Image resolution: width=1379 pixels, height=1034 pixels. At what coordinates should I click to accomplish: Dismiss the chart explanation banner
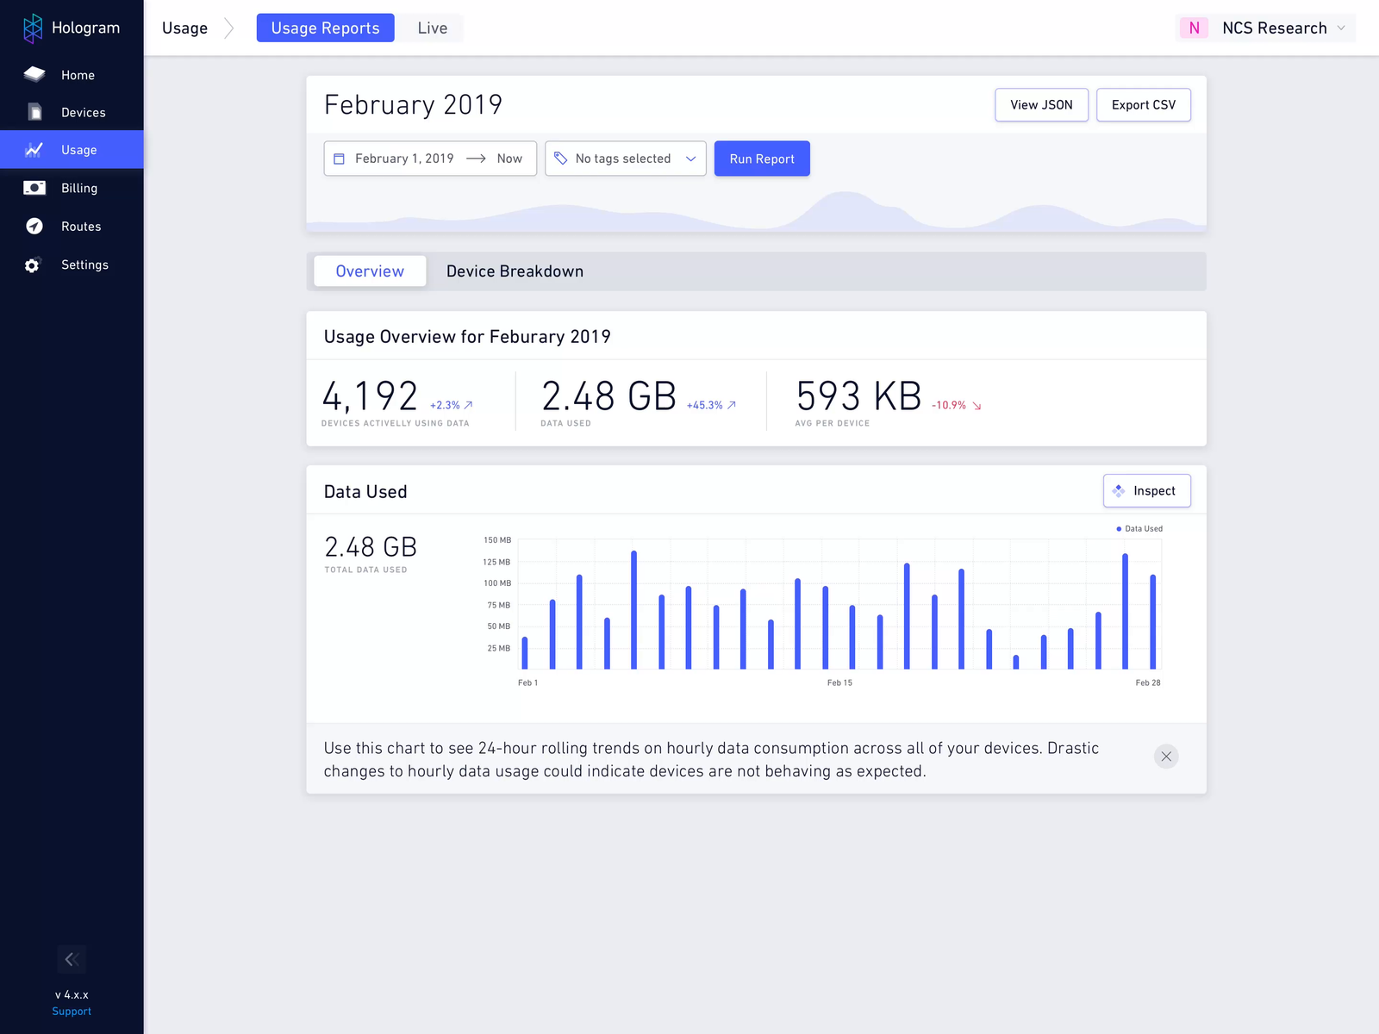[1166, 757]
